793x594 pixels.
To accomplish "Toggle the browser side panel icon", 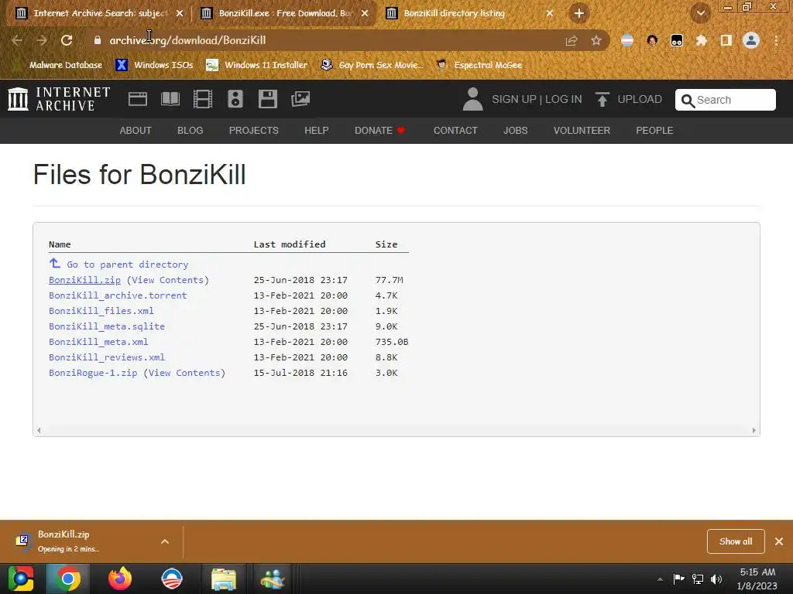I will click(x=726, y=40).
